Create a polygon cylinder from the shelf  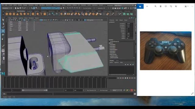coord(14,14)
